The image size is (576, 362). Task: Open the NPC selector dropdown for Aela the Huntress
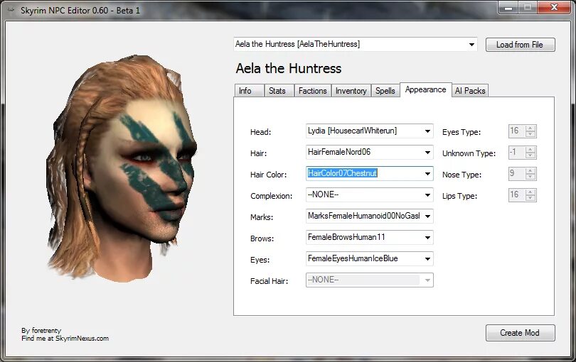click(471, 45)
